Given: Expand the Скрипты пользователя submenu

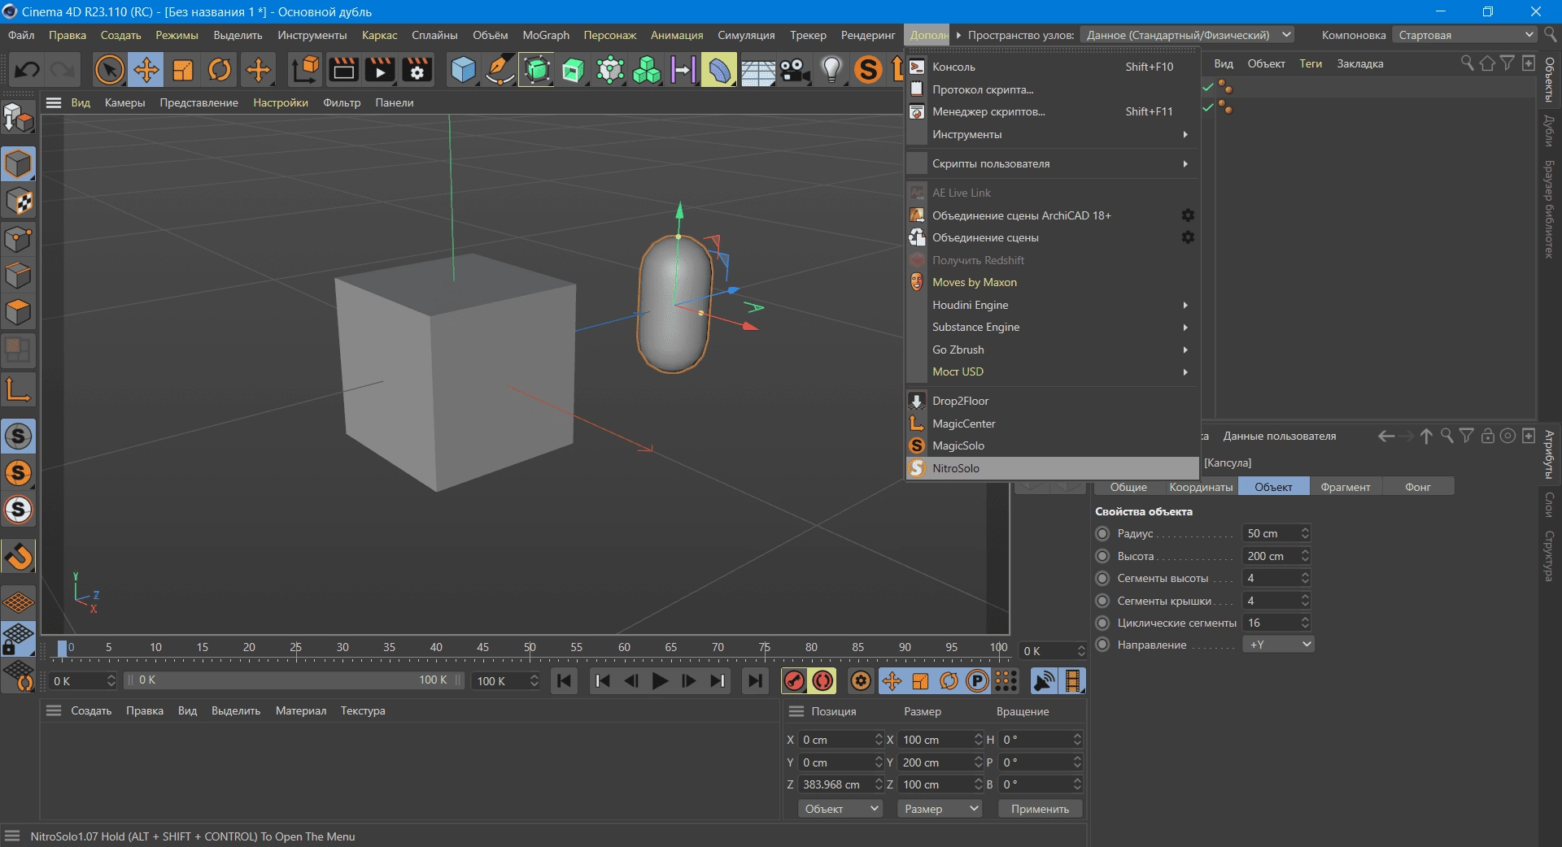Looking at the screenshot, I should 1053,163.
